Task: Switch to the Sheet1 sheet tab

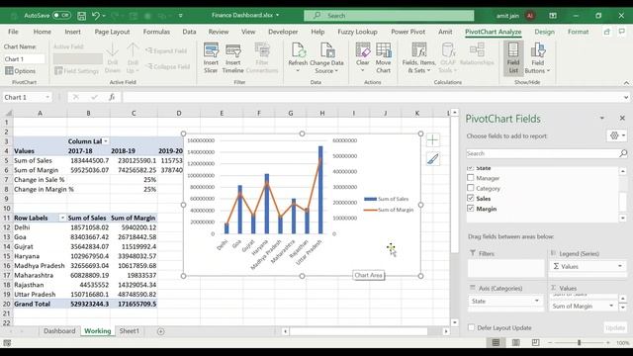Action: [130, 331]
